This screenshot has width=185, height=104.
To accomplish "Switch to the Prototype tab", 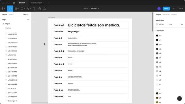I will click(x=166, y=14).
